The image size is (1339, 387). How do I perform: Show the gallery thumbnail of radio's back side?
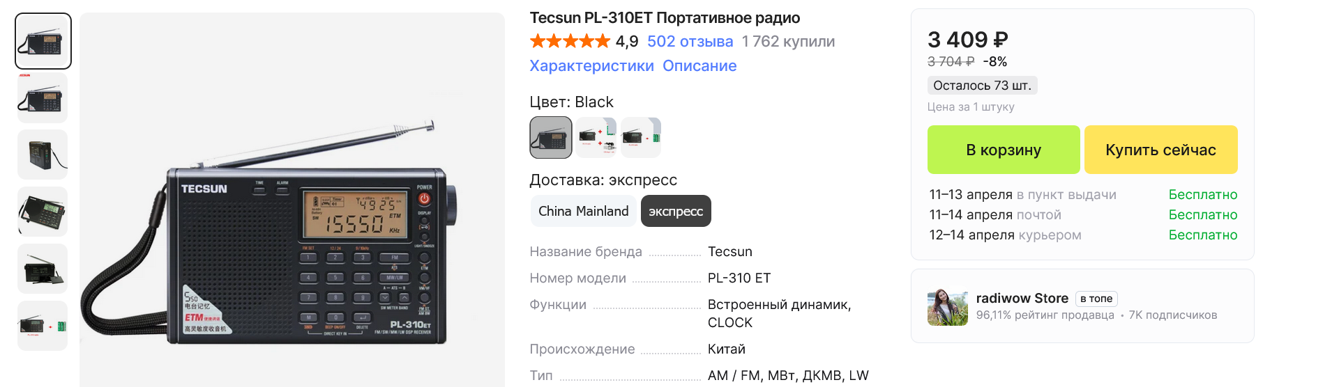click(43, 155)
